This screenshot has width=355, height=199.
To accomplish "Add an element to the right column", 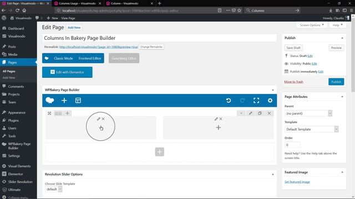I will [x=218, y=128].
